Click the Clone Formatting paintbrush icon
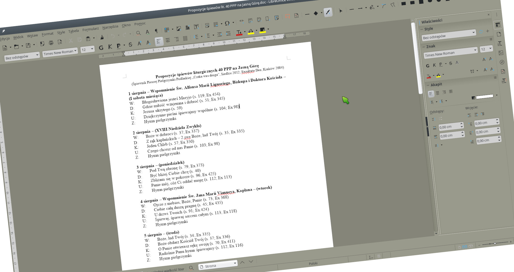The height and width of the screenshot is (272, 514). (102, 37)
